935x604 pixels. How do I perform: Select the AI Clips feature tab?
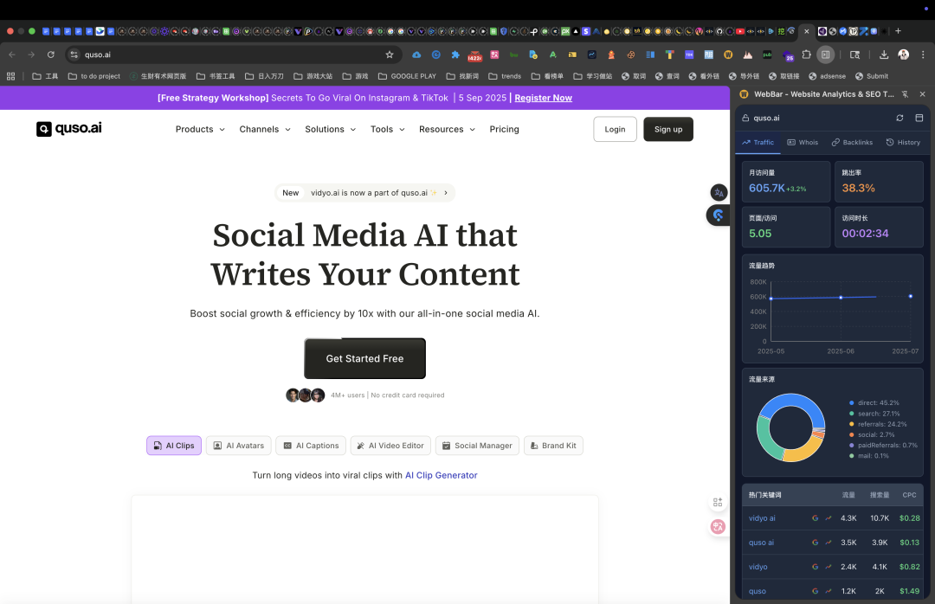click(x=174, y=446)
